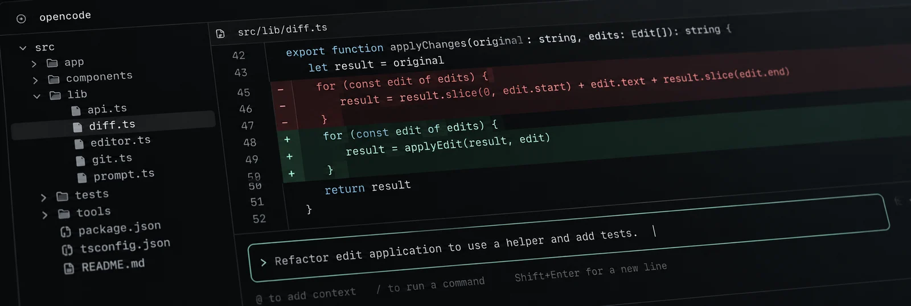
Task: Click the git.ts file icon
Action: point(80,161)
